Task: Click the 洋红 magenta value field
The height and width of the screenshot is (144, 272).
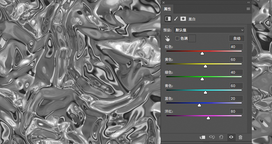Action: (236, 111)
